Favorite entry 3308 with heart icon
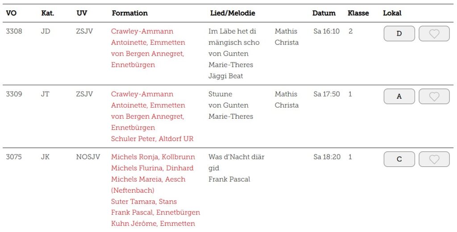Screen dimensions: 457x232 click(434, 33)
